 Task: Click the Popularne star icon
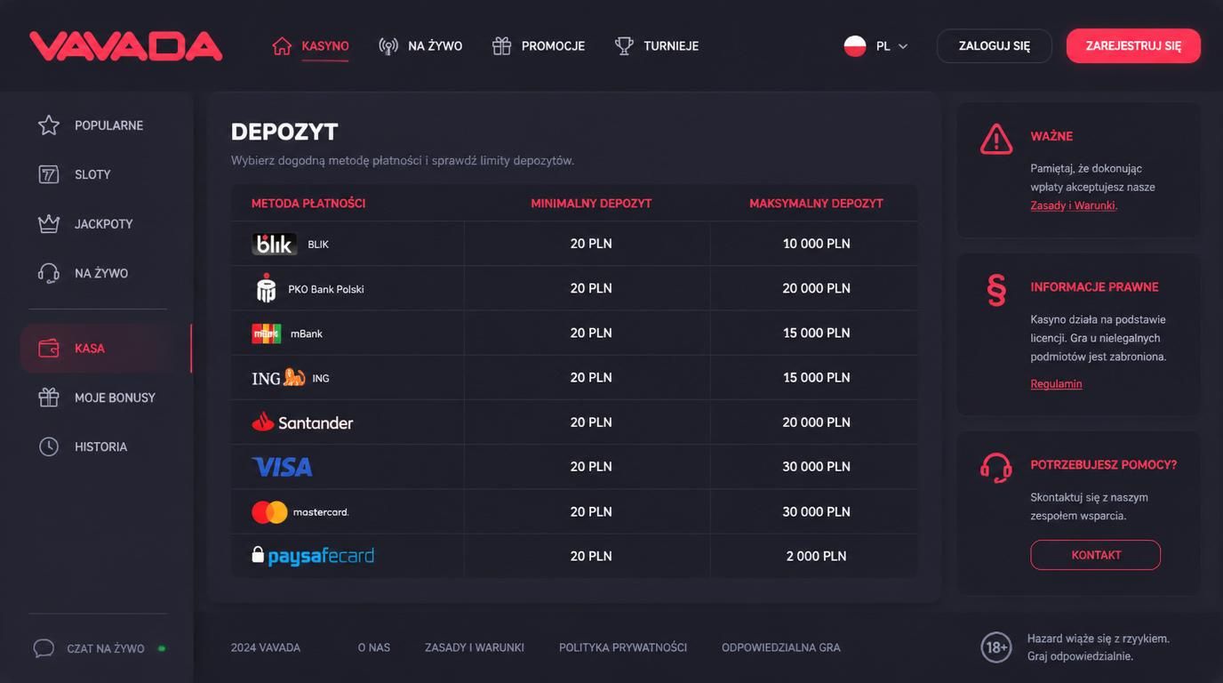point(49,125)
